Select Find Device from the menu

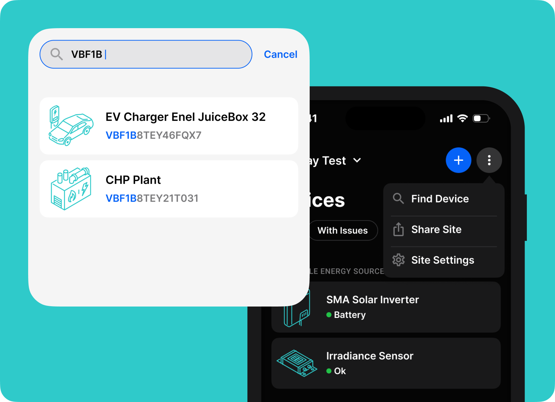pyautogui.click(x=440, y=199)
